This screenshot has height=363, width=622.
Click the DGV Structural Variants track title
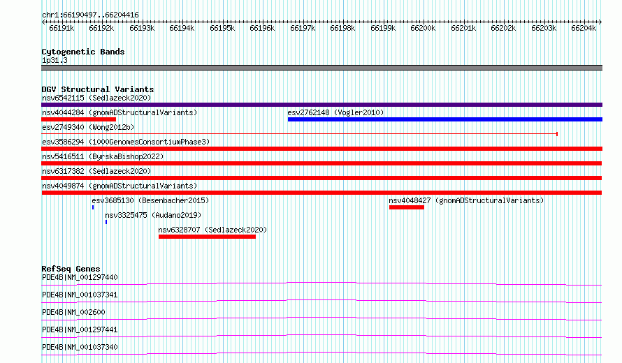[x=98, y=89]
